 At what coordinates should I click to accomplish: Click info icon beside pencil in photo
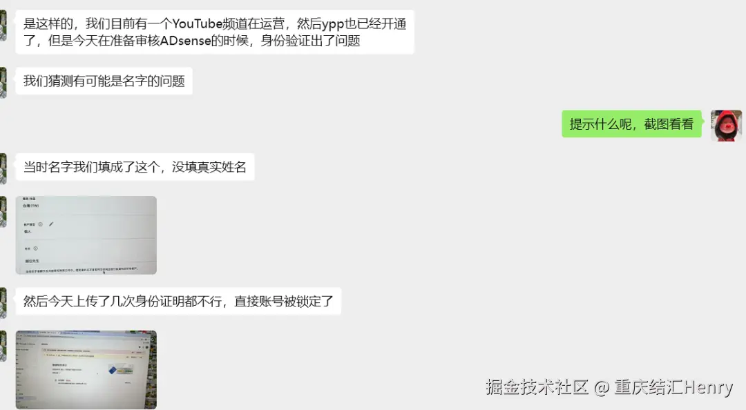pos(41,224)
